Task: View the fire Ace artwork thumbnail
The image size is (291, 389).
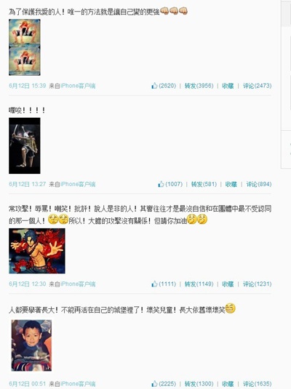Action: point(37,251)
